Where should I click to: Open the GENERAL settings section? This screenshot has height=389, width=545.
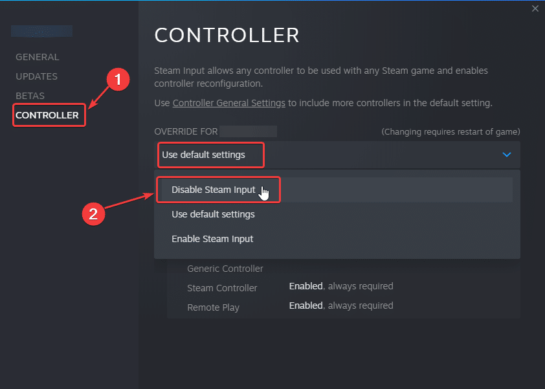[x=37, y=57]
